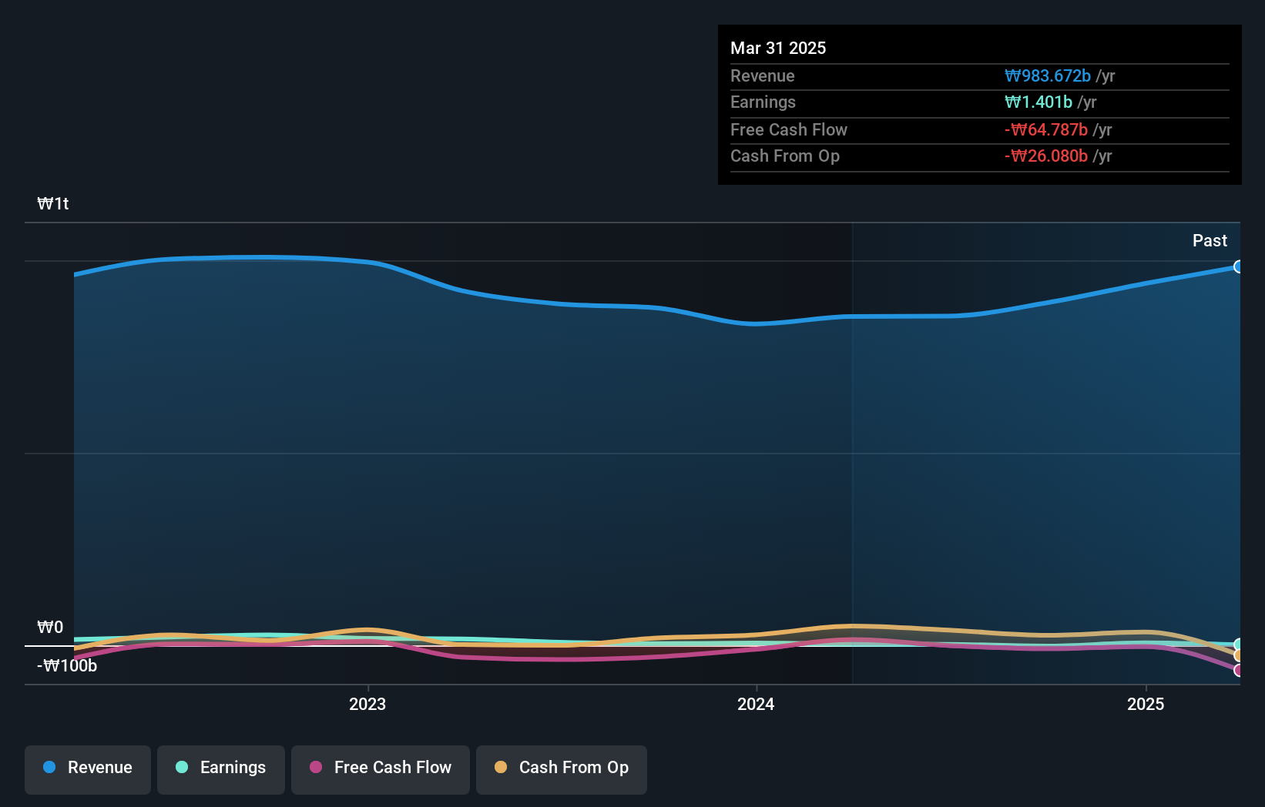Click the ₩0 y-axis label
The height and width of the screenshot is (807, 1265).
point(50,627)
